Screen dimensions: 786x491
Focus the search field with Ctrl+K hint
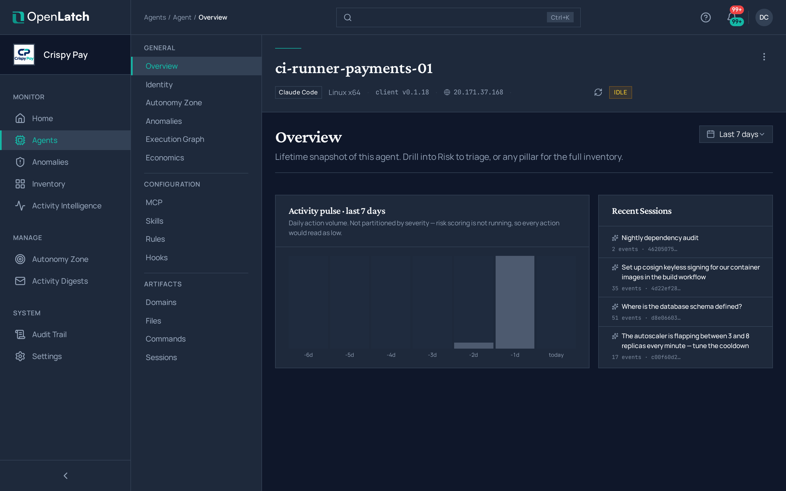(458, 17)
